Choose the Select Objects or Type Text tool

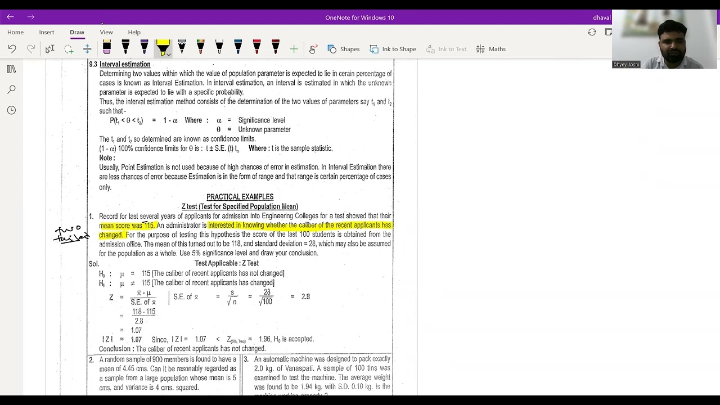[50, 49]
